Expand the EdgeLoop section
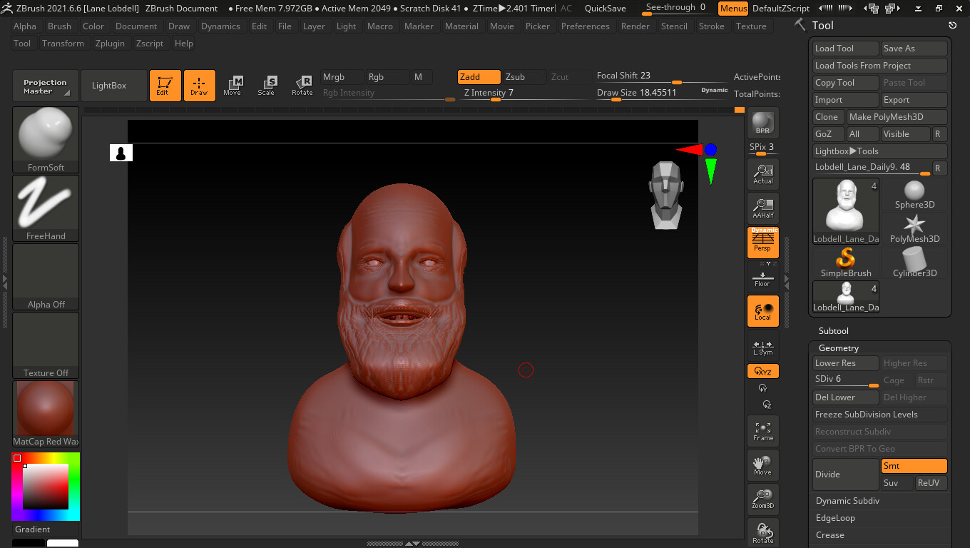The width and height of the screenshot is (970, 548). tap(835, 518)
